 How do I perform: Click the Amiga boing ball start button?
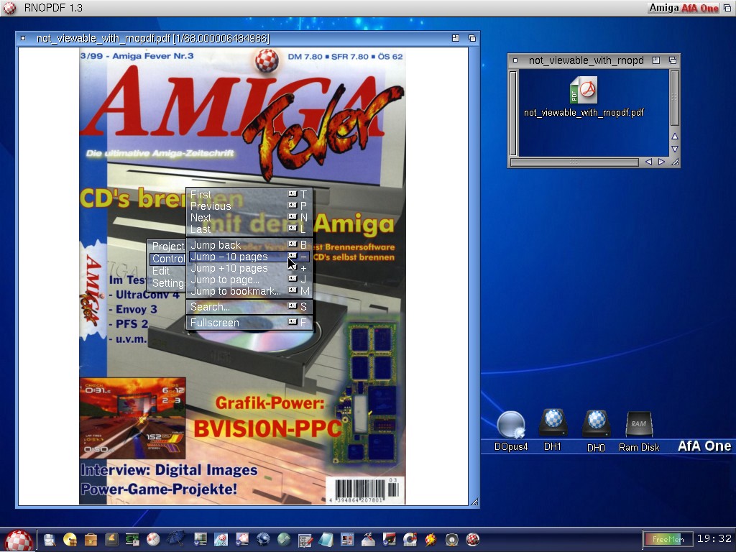[19, 540]
